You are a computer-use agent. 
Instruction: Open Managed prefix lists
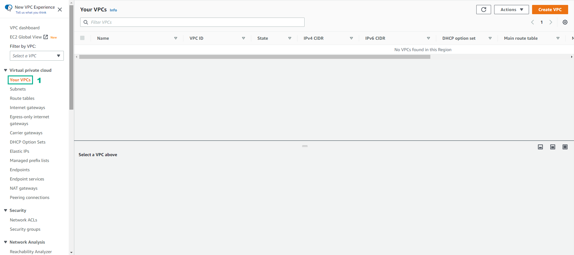click(x=30, y=160)
